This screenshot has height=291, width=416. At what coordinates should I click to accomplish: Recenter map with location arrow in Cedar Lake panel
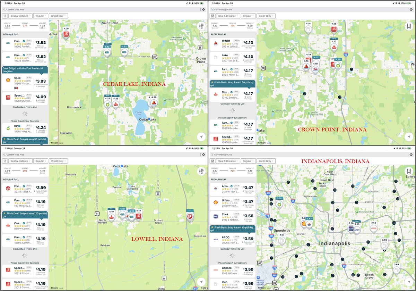coord(201,137)
